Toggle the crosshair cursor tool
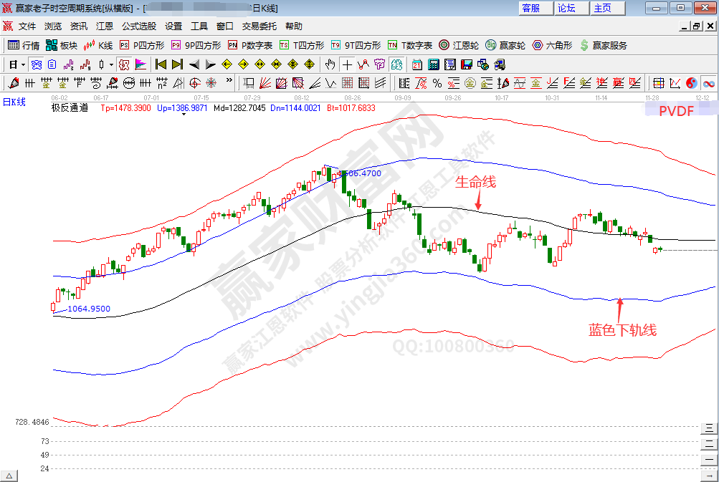 point(346,64)
